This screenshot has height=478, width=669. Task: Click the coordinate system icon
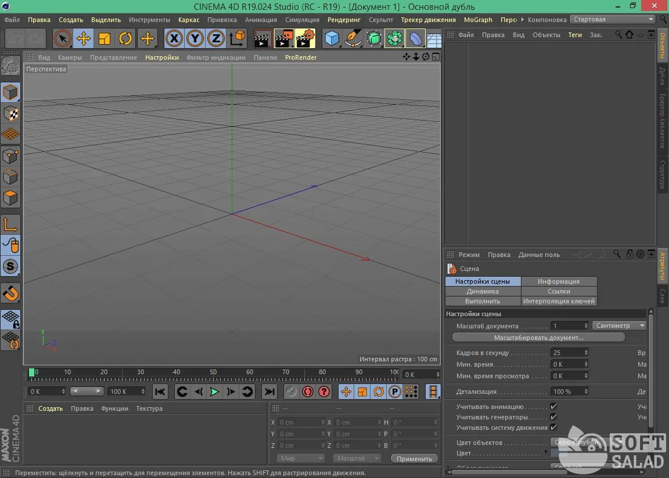point(237,39)
